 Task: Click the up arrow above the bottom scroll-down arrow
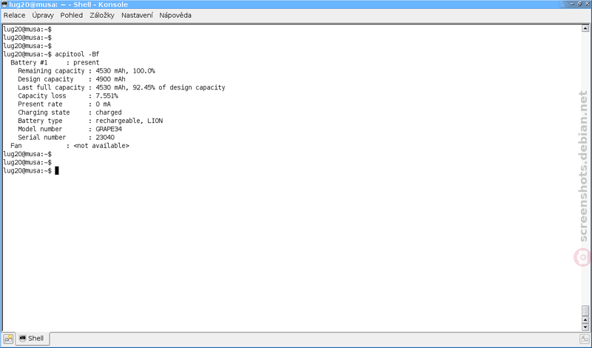pyautogui.click(x=585, y=321)
